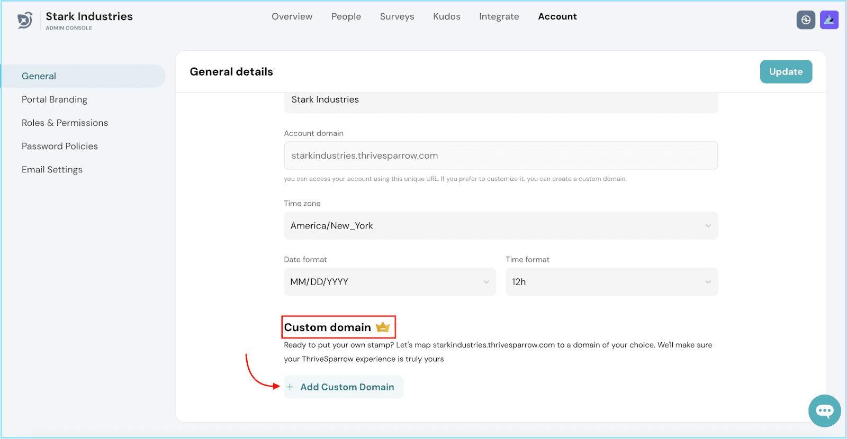The width and height of the screenshot is (847, 439).
Task: Click the plus icon for custom domain
Action: pyautogui.click(x=290, y=387)
